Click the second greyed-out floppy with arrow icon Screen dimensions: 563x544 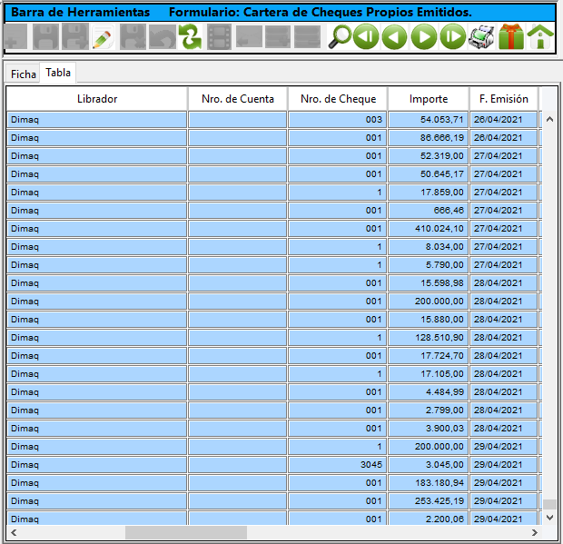pos(75,36)
